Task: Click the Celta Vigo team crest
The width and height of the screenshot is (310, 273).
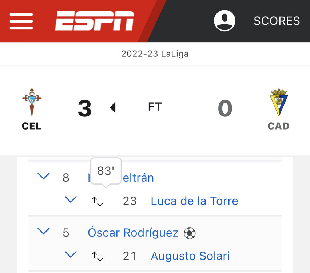Action: [32, 102]
